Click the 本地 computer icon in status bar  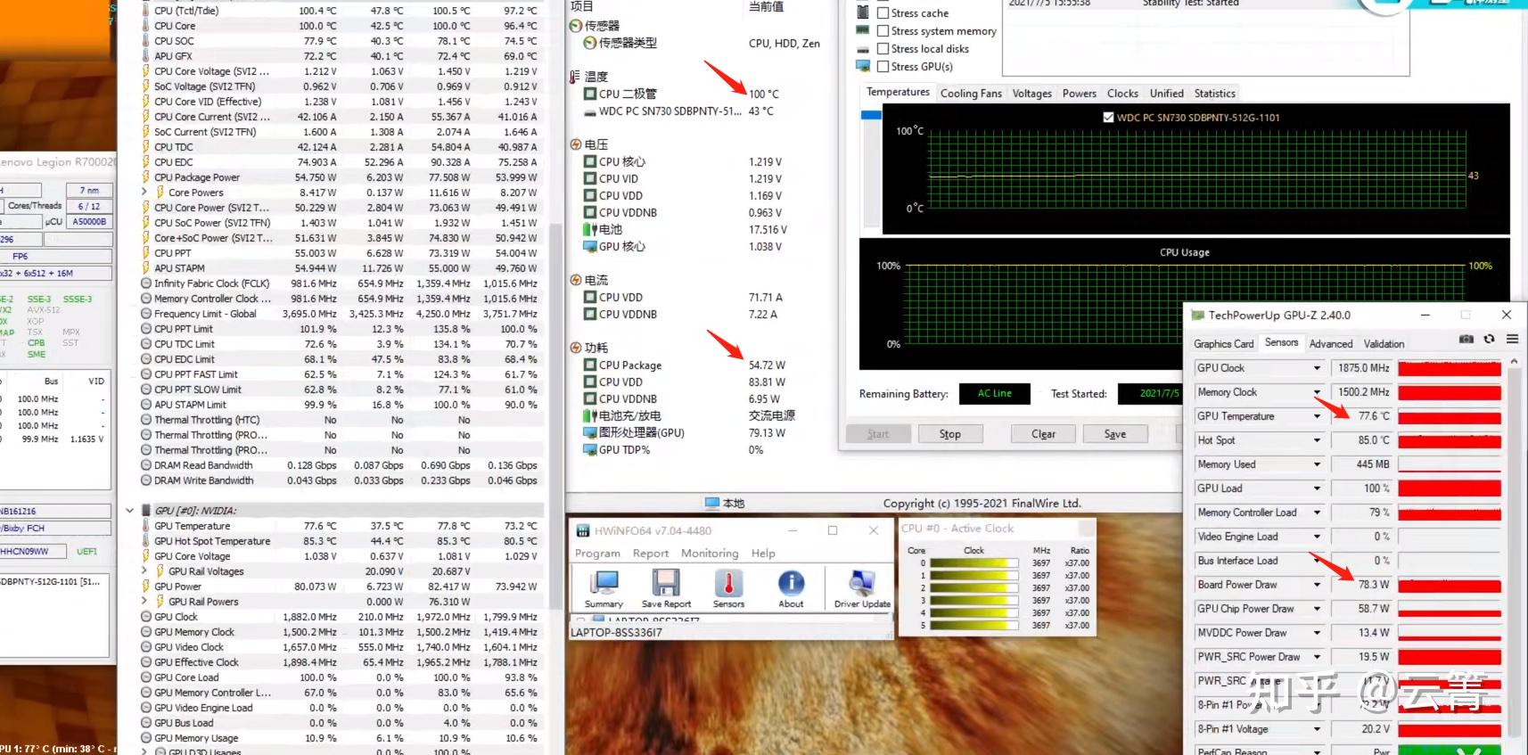pyautogui.click(x=712, y=503)
